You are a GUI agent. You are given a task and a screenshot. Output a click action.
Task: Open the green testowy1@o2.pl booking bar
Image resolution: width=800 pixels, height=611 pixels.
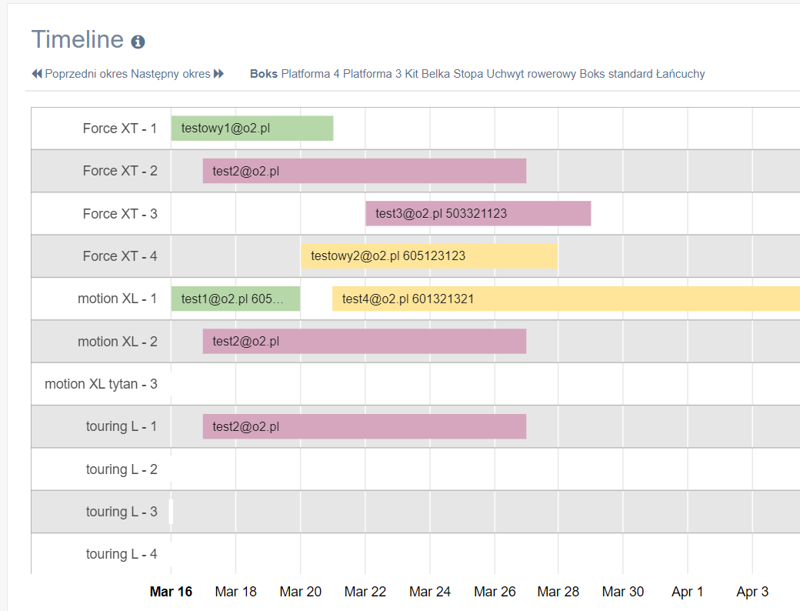tap(252, 129)
